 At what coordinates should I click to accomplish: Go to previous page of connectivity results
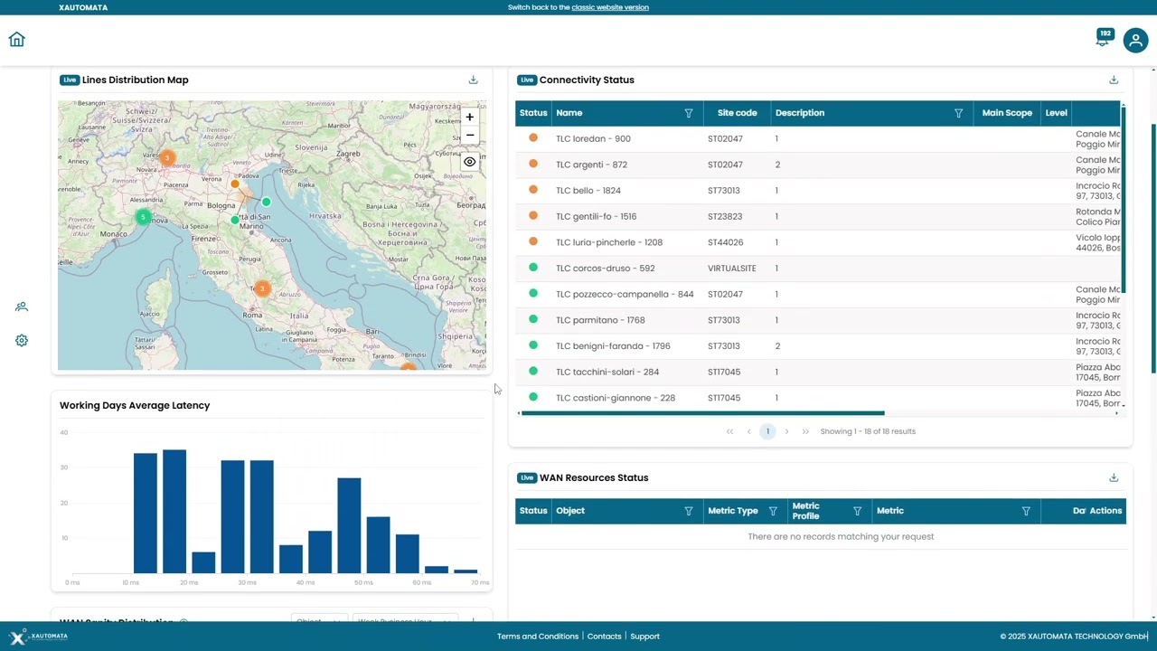pos(748,431)
